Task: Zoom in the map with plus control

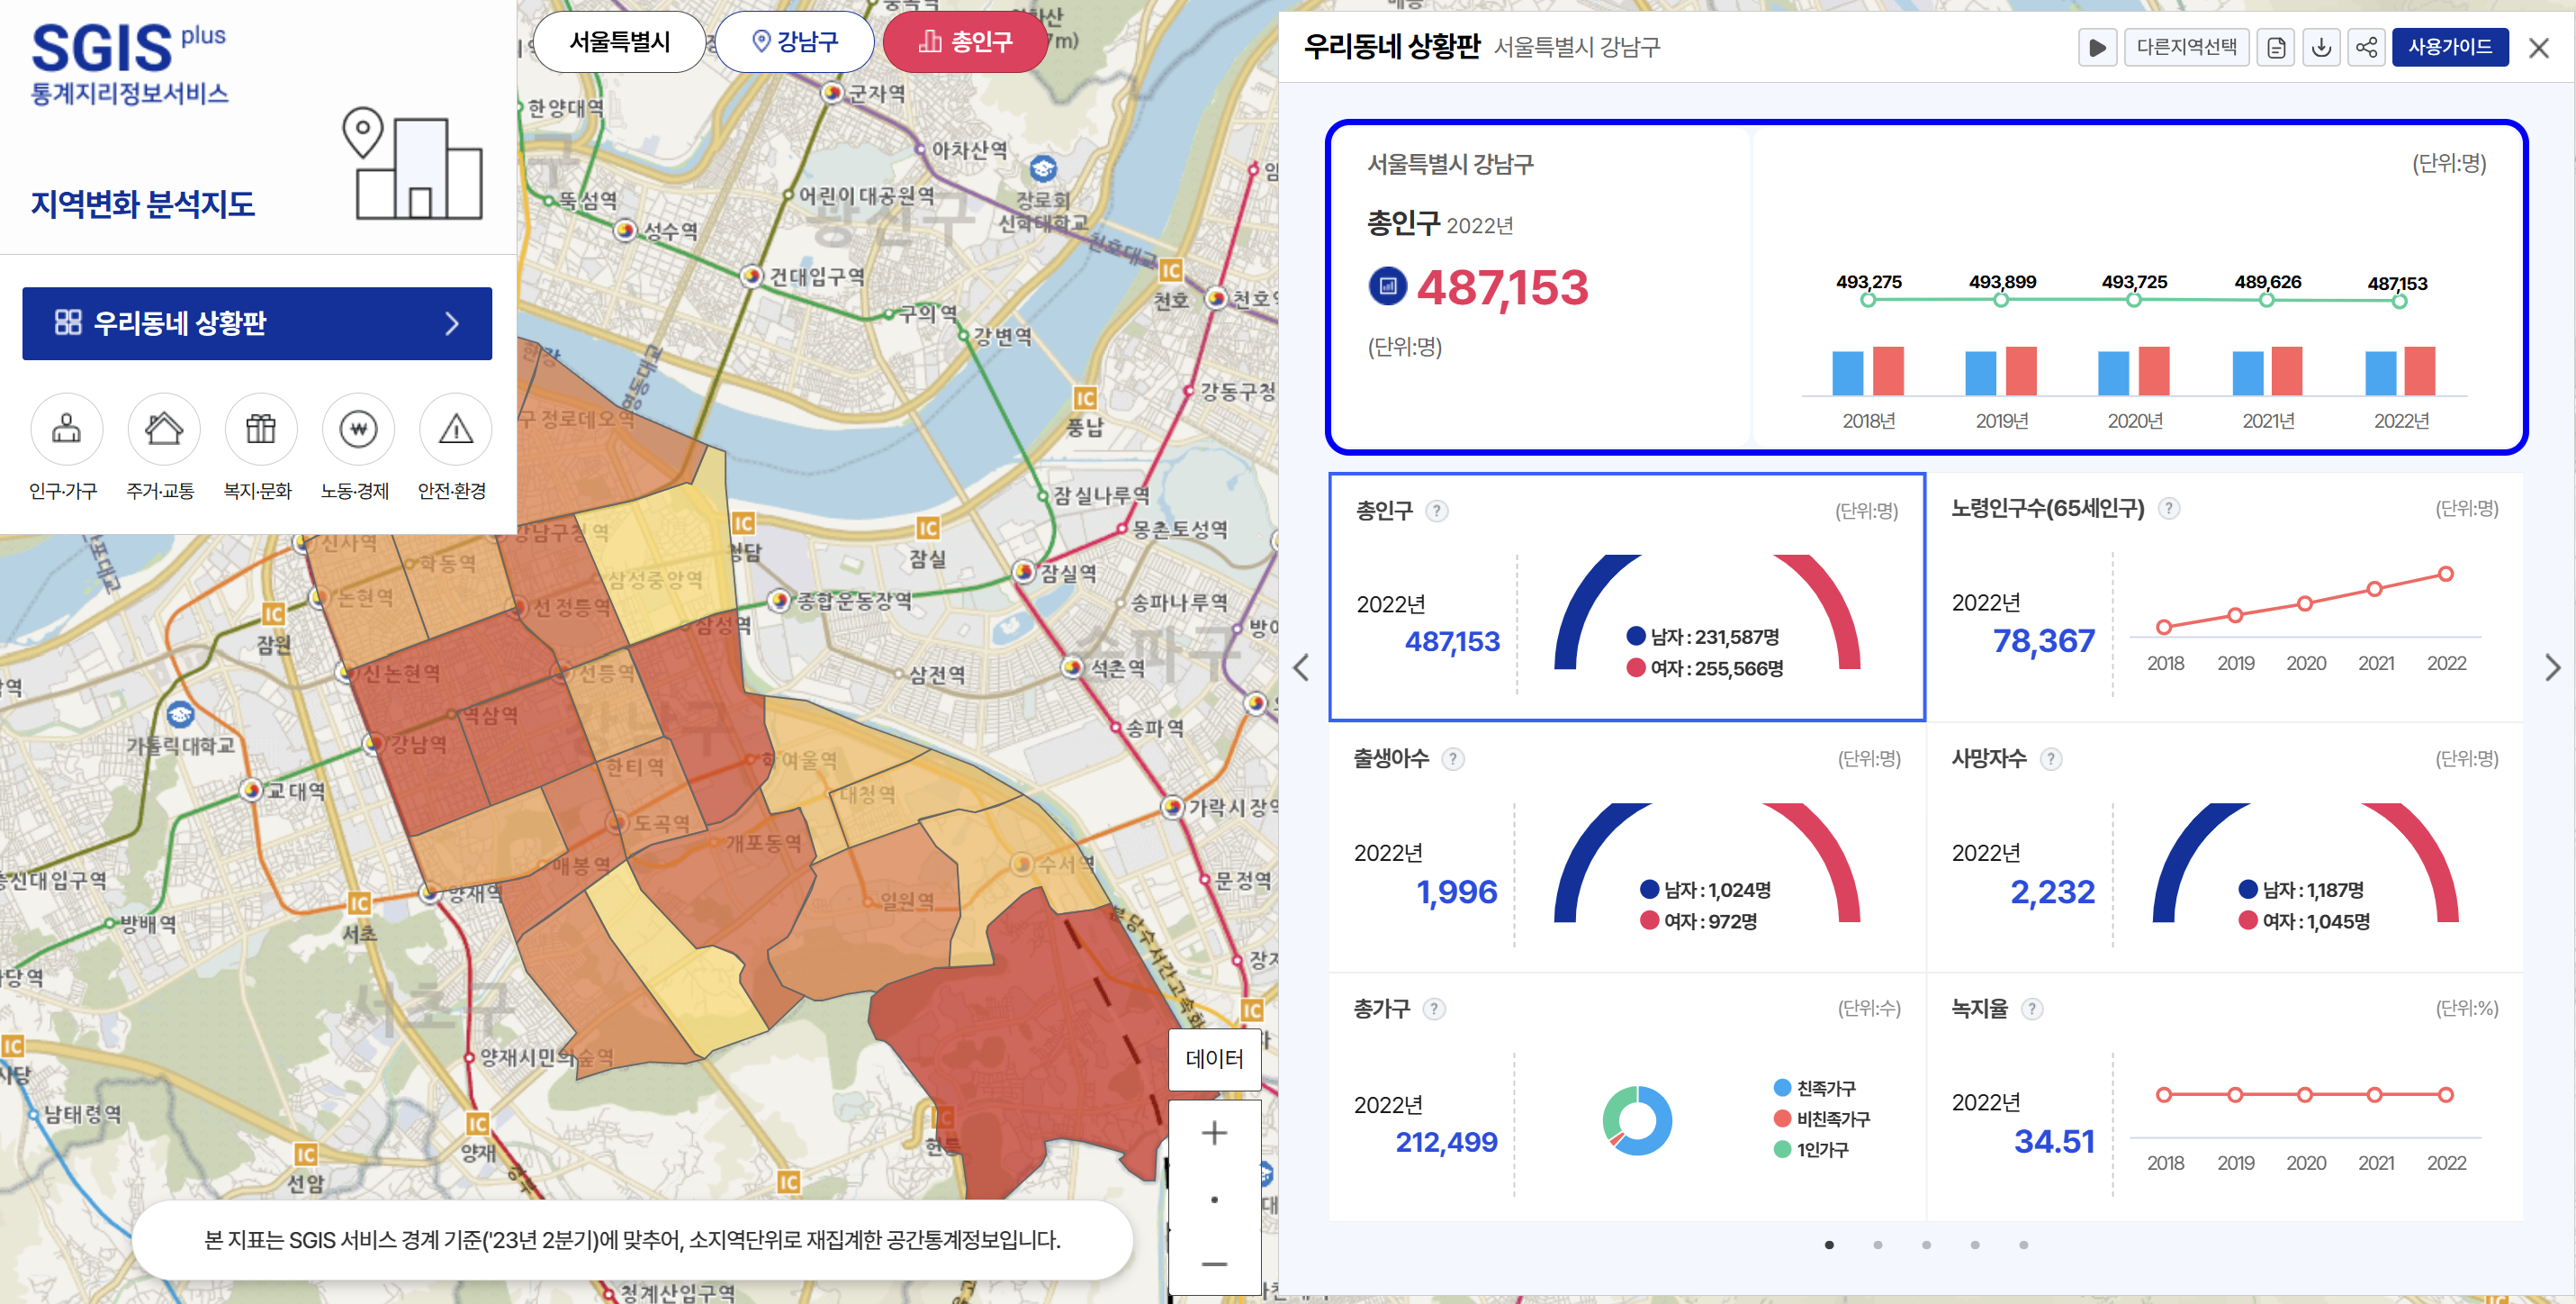Action: (1214, 1133)
